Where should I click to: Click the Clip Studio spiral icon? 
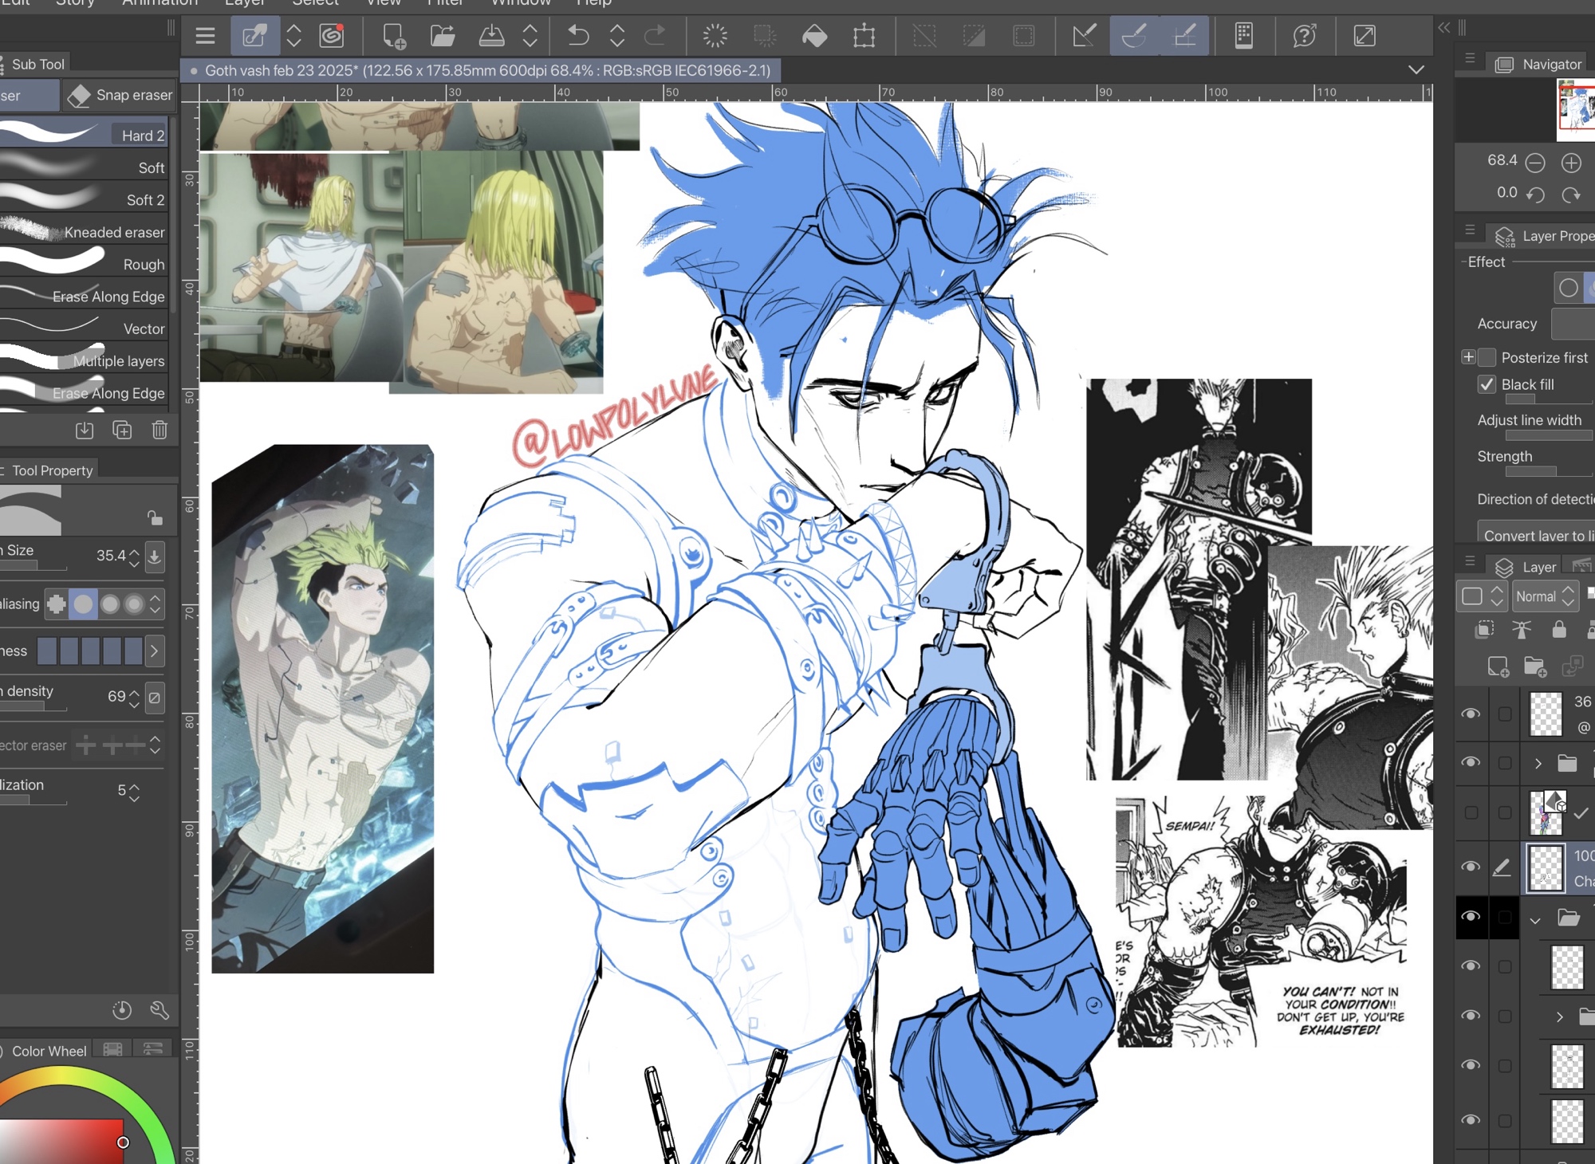click(x=332, y=36)
